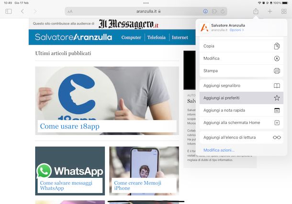The width and height of the screenshot is (292, 204).
Task: Click the SalvatoreAranzulla site logo
Action: coord(73,37)
